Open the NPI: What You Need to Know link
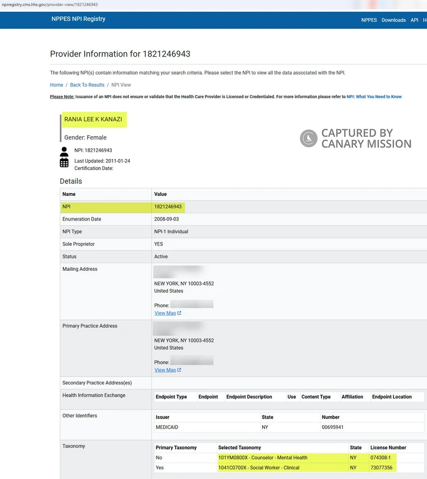Screen dimensions: 427x479 [374, 97]
